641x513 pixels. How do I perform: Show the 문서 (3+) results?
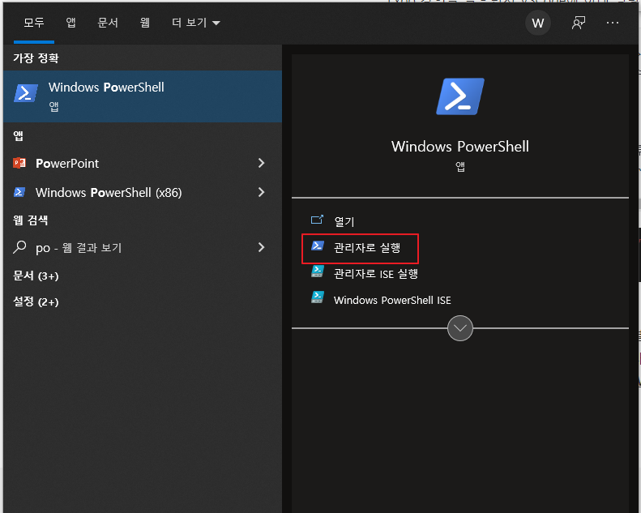36,276
